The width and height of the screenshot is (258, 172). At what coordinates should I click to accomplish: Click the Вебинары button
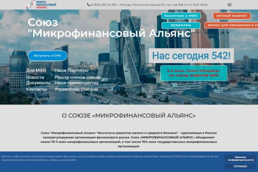pos(181,25)
